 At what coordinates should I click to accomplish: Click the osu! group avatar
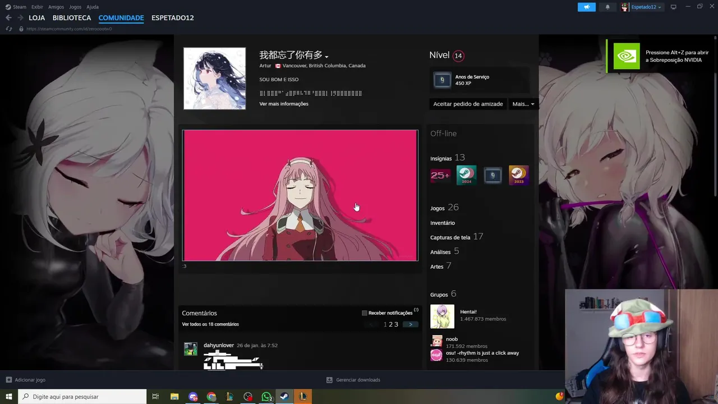pyautogui.click(x=436, y=355)
